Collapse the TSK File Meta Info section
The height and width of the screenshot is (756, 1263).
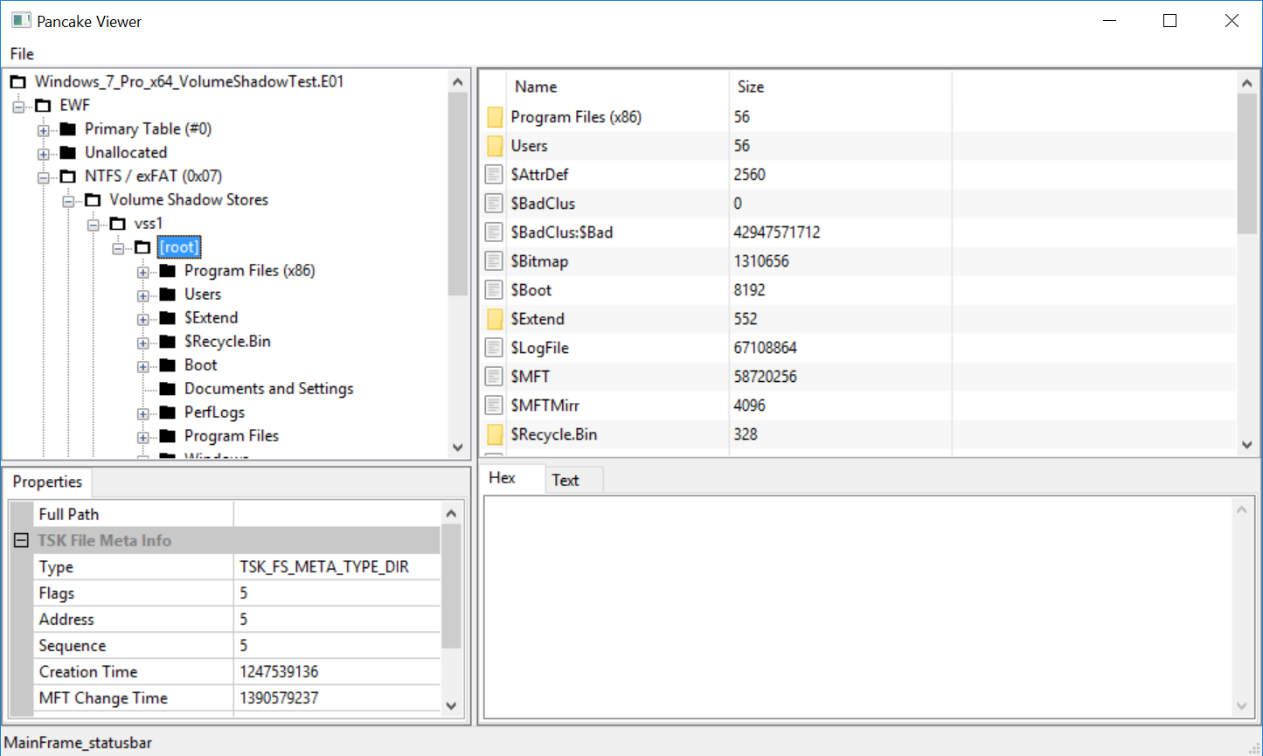pos(22,541)
